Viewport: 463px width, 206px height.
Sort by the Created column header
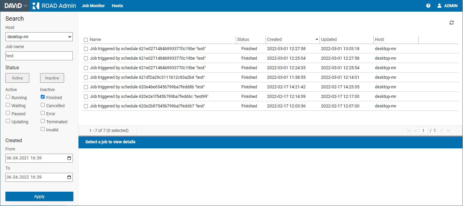coord(274,39)
